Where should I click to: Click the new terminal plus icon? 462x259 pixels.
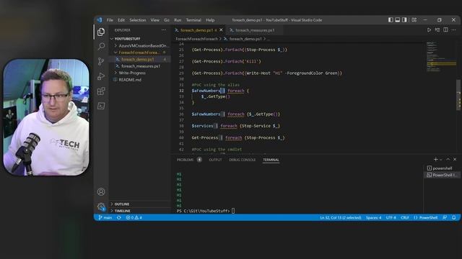pos(436,160)
